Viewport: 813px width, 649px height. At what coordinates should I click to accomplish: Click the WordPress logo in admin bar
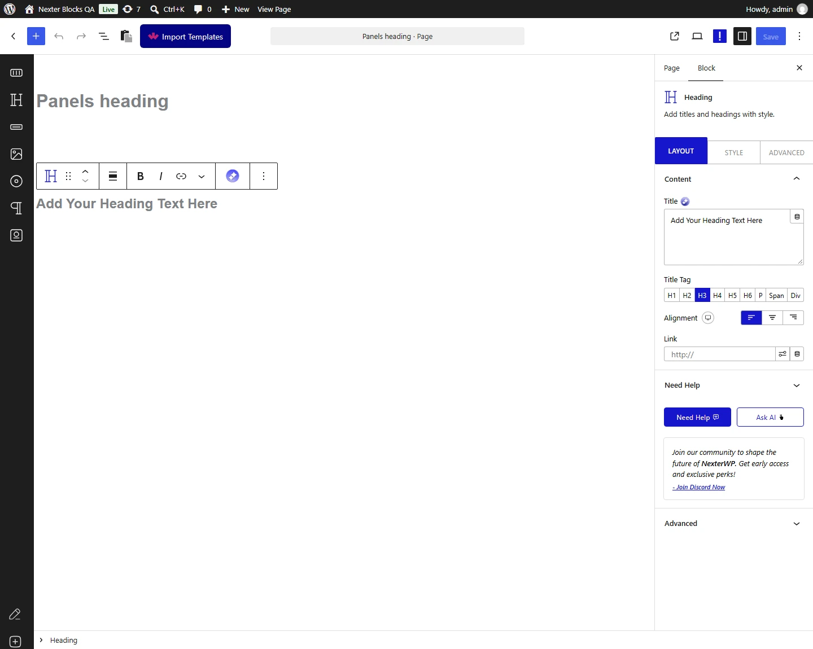(10, 9)
